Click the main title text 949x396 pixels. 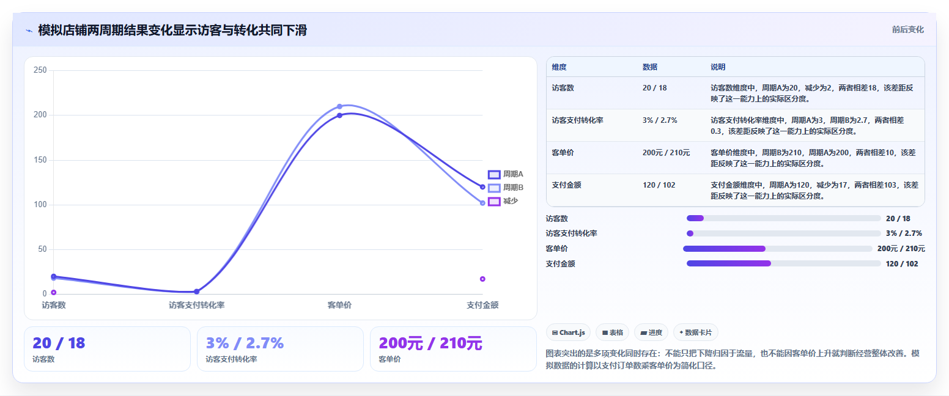click(172, 31)
